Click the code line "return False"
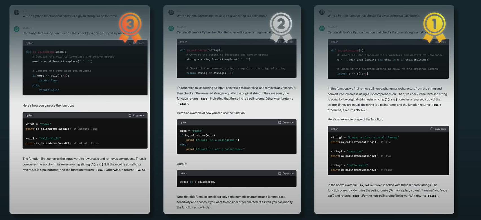Image resolution: width=481 pixels, height=220 pixels. (49, 90)
